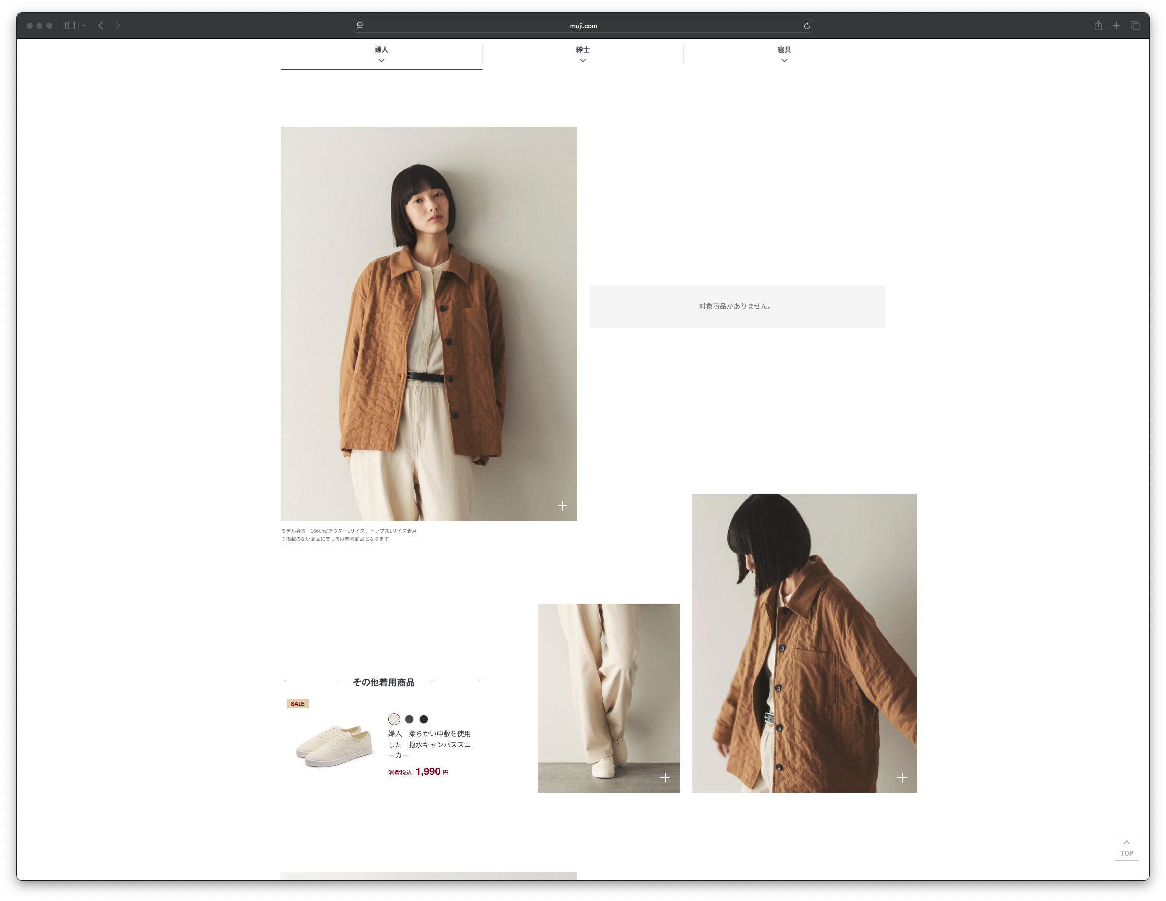
Task: Click the plus icon on the trousers photo
Action: tap(665, 778)
